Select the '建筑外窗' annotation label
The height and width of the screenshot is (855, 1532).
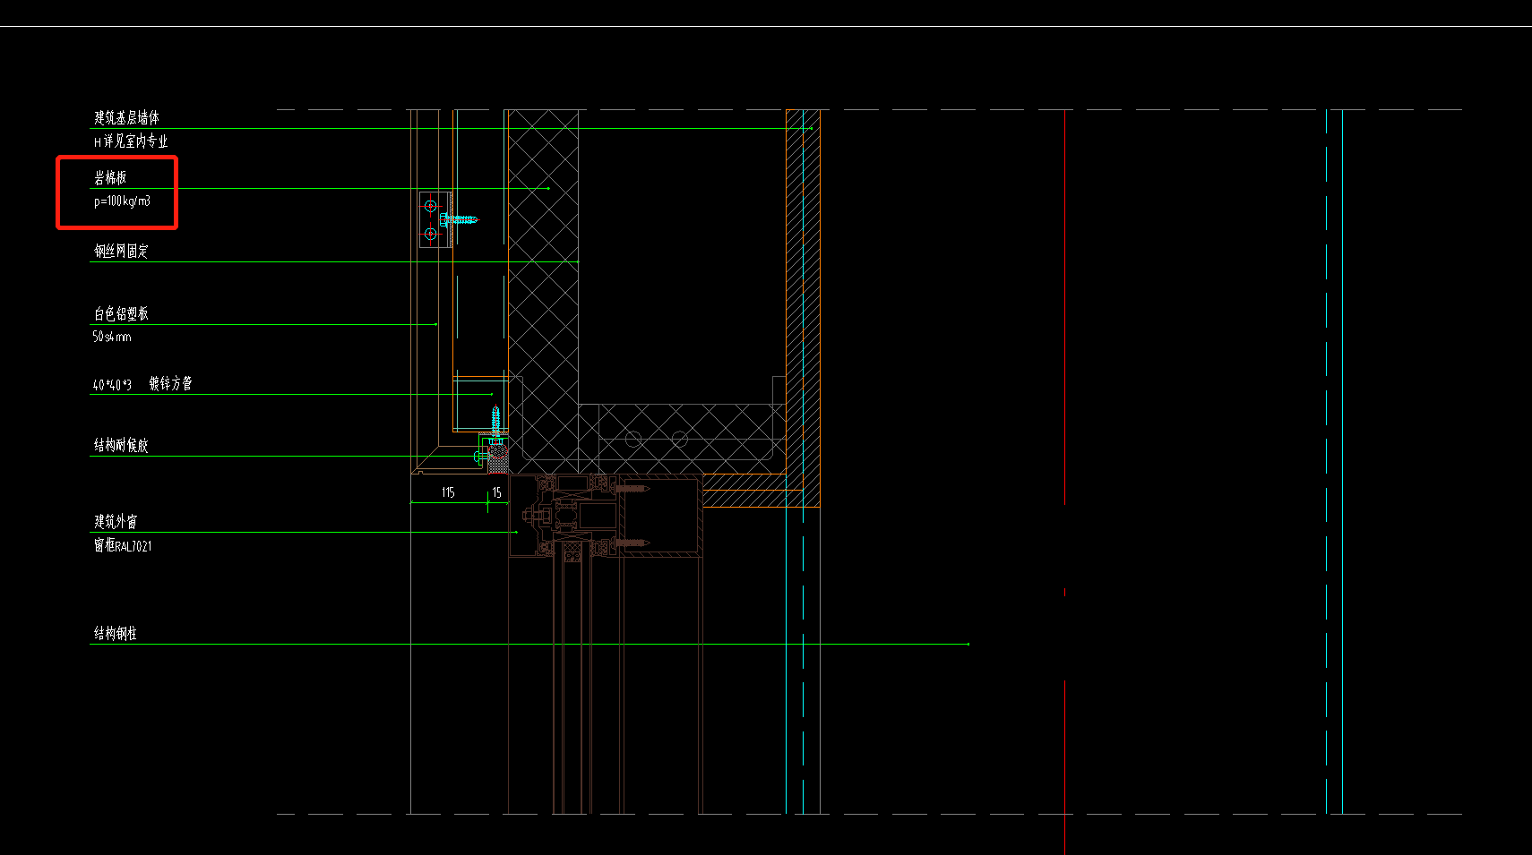pyautogui.click(x=116, y=521)
